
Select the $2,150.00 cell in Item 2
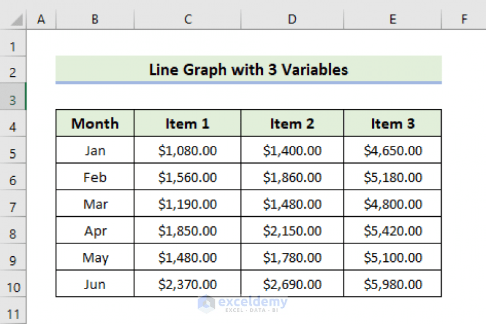(x=292, y=230)
